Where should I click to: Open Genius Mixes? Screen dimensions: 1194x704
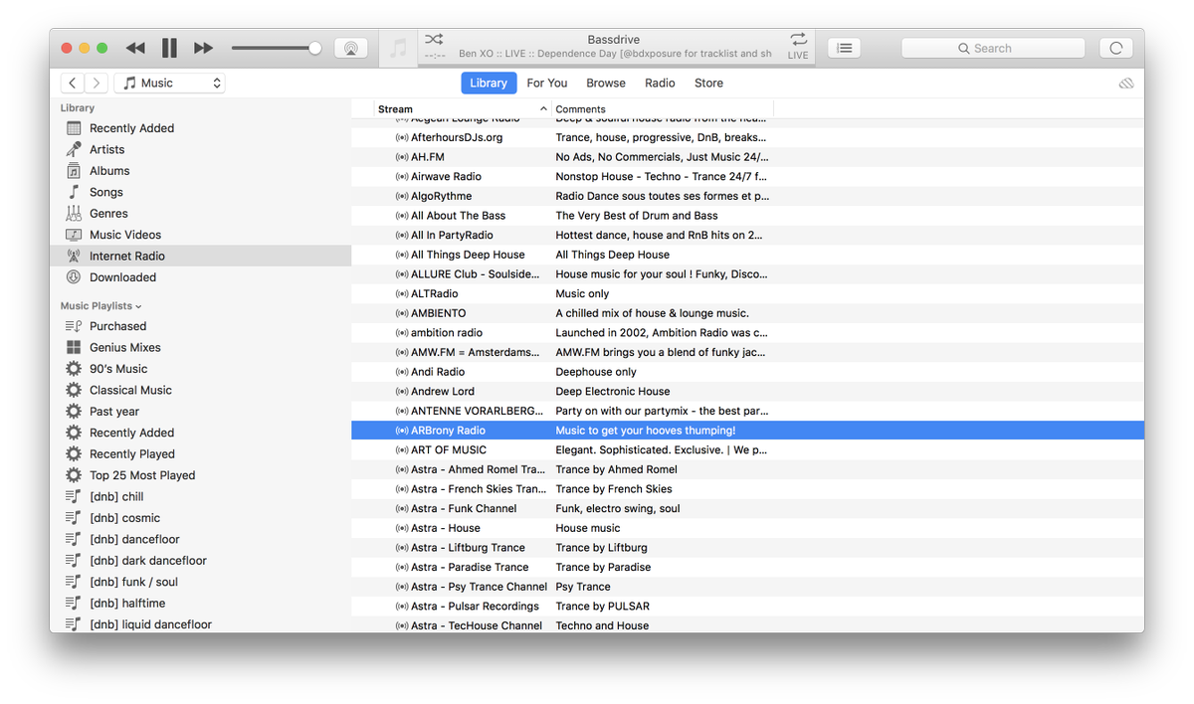(200, 348)
